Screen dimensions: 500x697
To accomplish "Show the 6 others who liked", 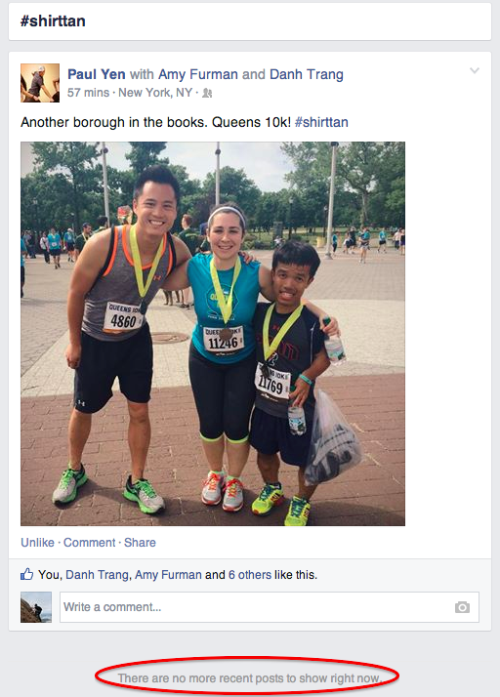I will click(x=250, y=575).
